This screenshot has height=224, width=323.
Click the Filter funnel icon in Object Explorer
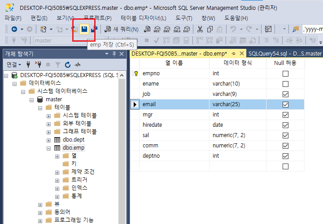click(x=58, y=65)
